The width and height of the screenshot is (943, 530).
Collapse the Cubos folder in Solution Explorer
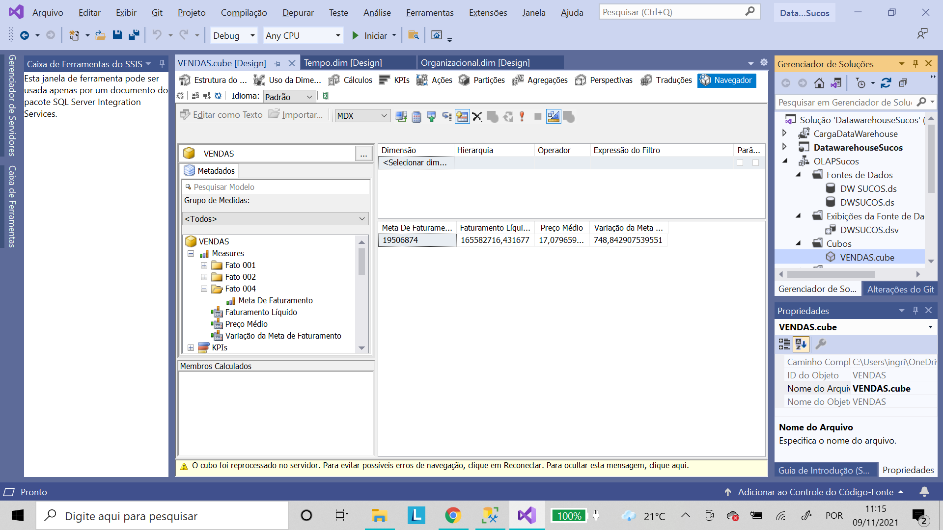tap(798, 243)
